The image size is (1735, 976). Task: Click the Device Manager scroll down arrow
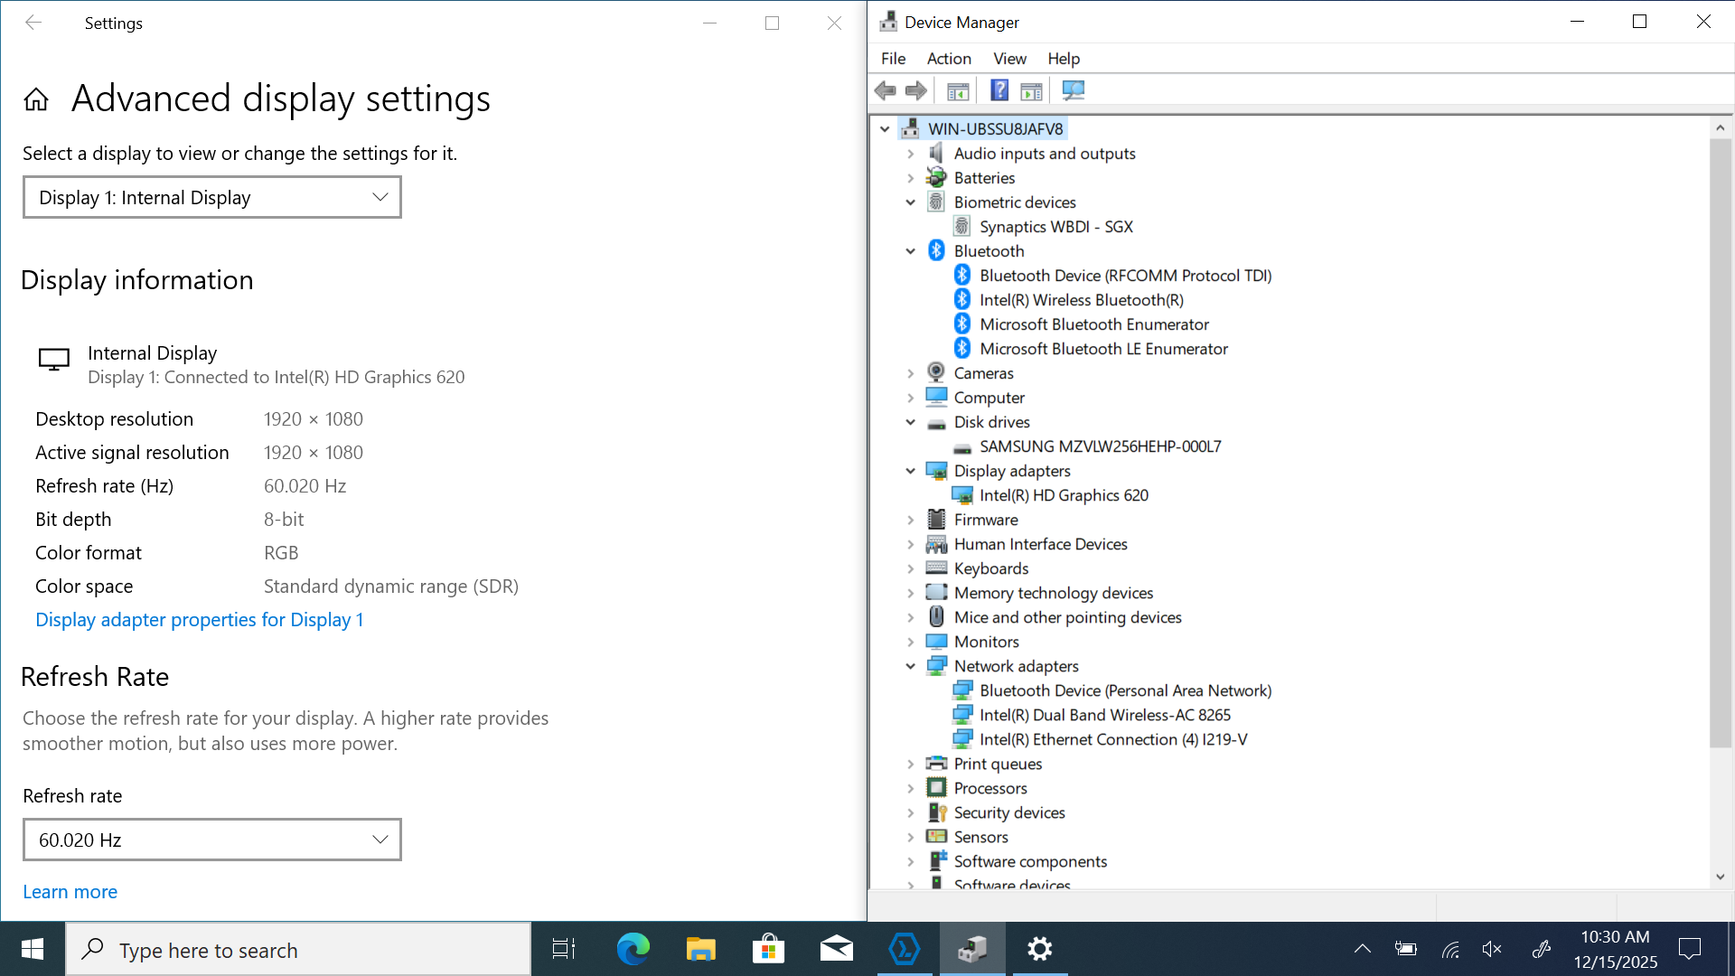[1720, 876]
